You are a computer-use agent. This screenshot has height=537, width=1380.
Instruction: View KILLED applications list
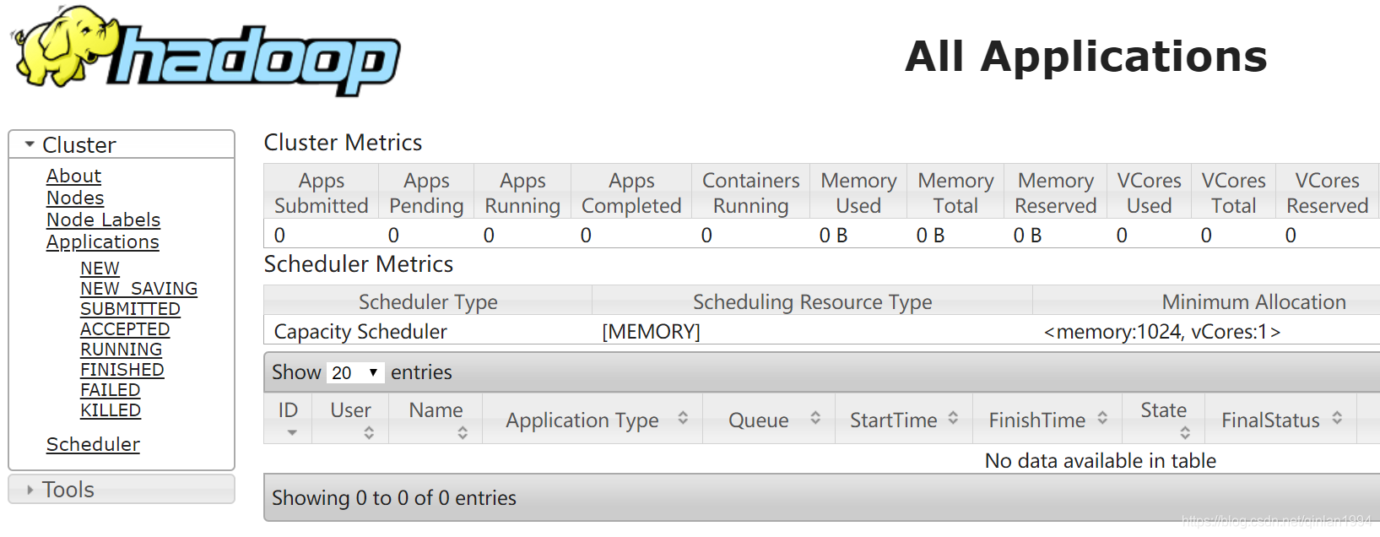[x=111, y=410]
